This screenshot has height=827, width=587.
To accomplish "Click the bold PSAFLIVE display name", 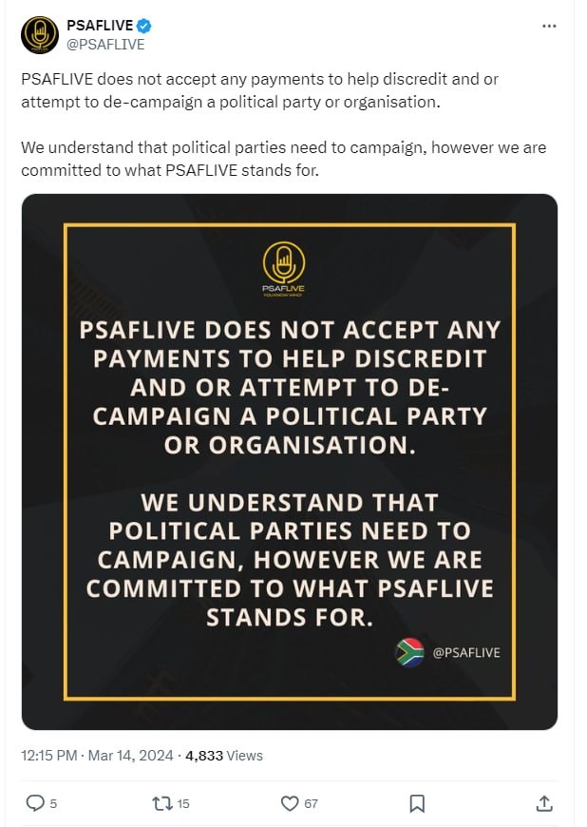I will [x=100, y=26].
